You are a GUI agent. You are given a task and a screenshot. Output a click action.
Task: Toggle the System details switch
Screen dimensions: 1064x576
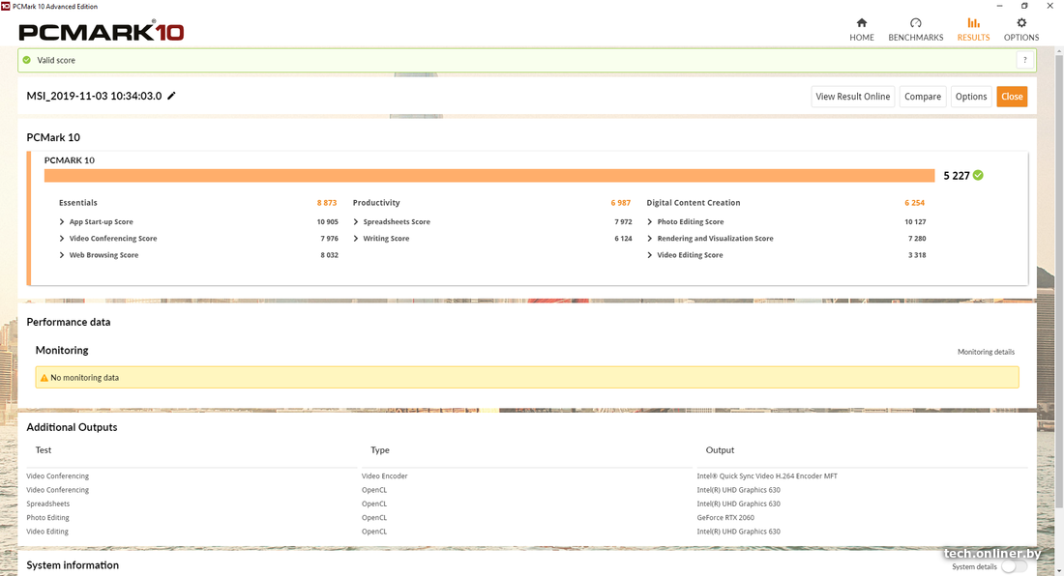click(x=1013, y=566)
